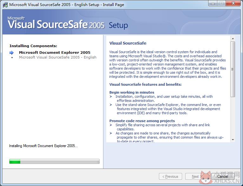
Task: Maximize the setup window
Action: click(x=221, y=3)
